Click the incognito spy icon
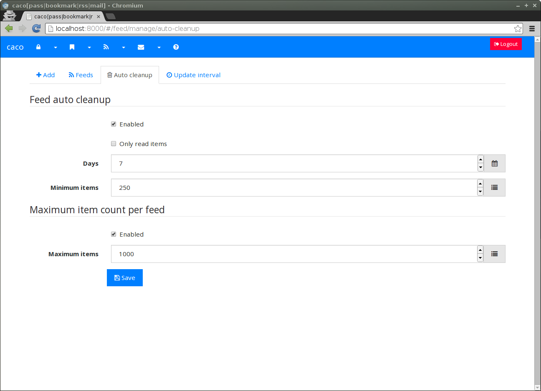Screen dimensions: 541x391 coord(9,15)
